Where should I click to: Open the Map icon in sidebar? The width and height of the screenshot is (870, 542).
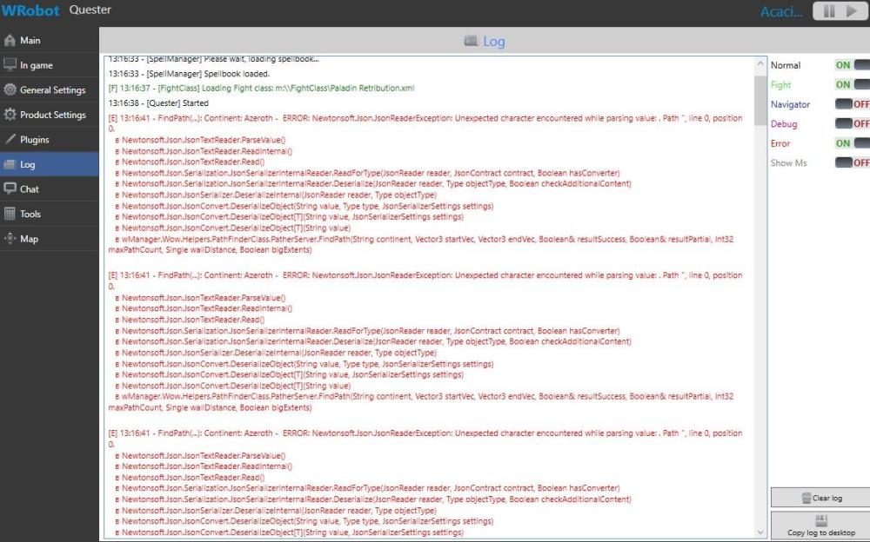pos(10,238)
